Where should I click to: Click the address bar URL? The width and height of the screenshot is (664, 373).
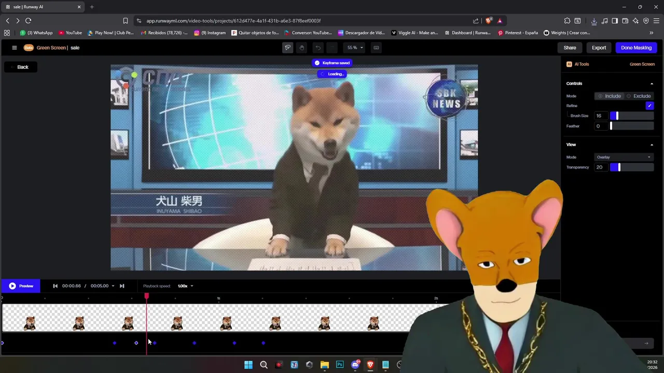(233, 21)
